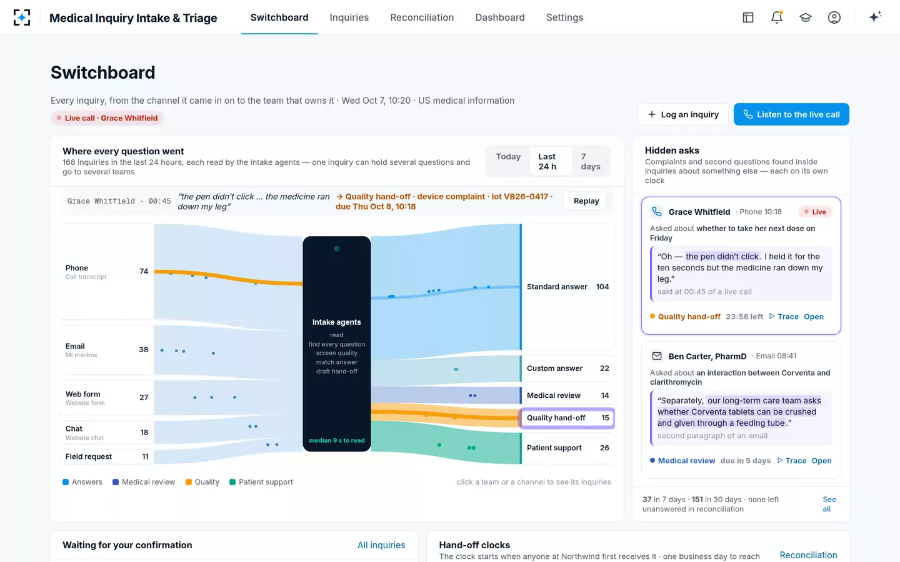Click the Intake agents center node
The width and height of the screenshot is (900, 562).
pos(337,343)
